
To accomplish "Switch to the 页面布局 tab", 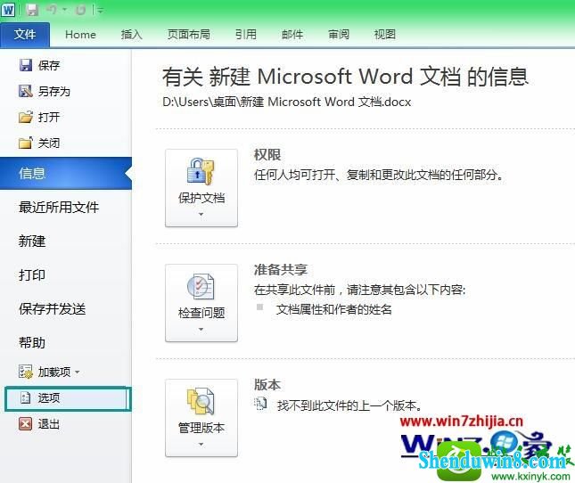I will [x=188, y=35].
